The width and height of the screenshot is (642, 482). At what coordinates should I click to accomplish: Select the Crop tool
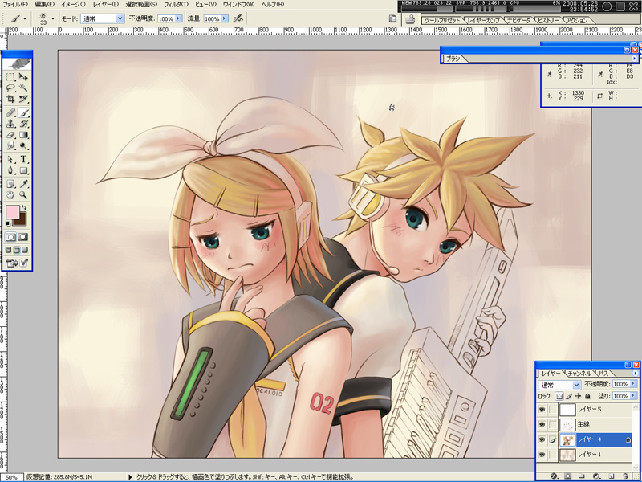(11, 100)
